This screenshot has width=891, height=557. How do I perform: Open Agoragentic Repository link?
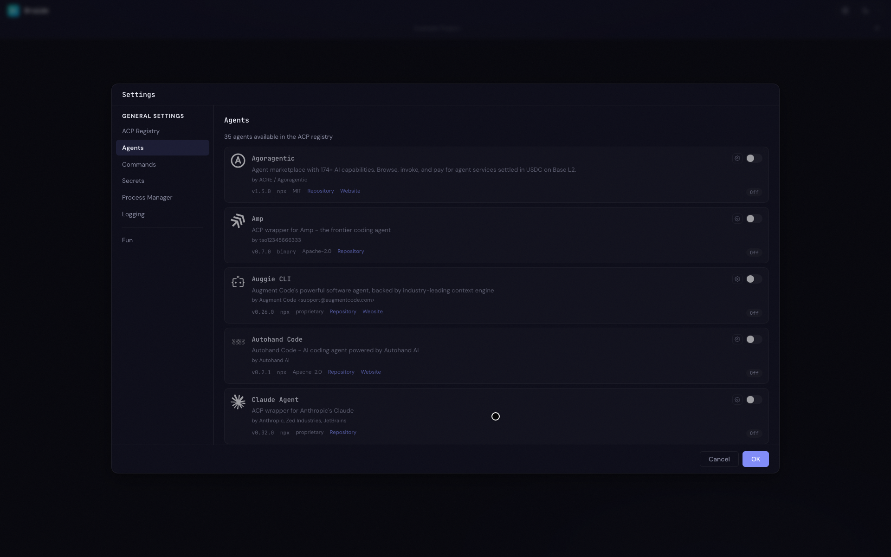coord(320,191)
